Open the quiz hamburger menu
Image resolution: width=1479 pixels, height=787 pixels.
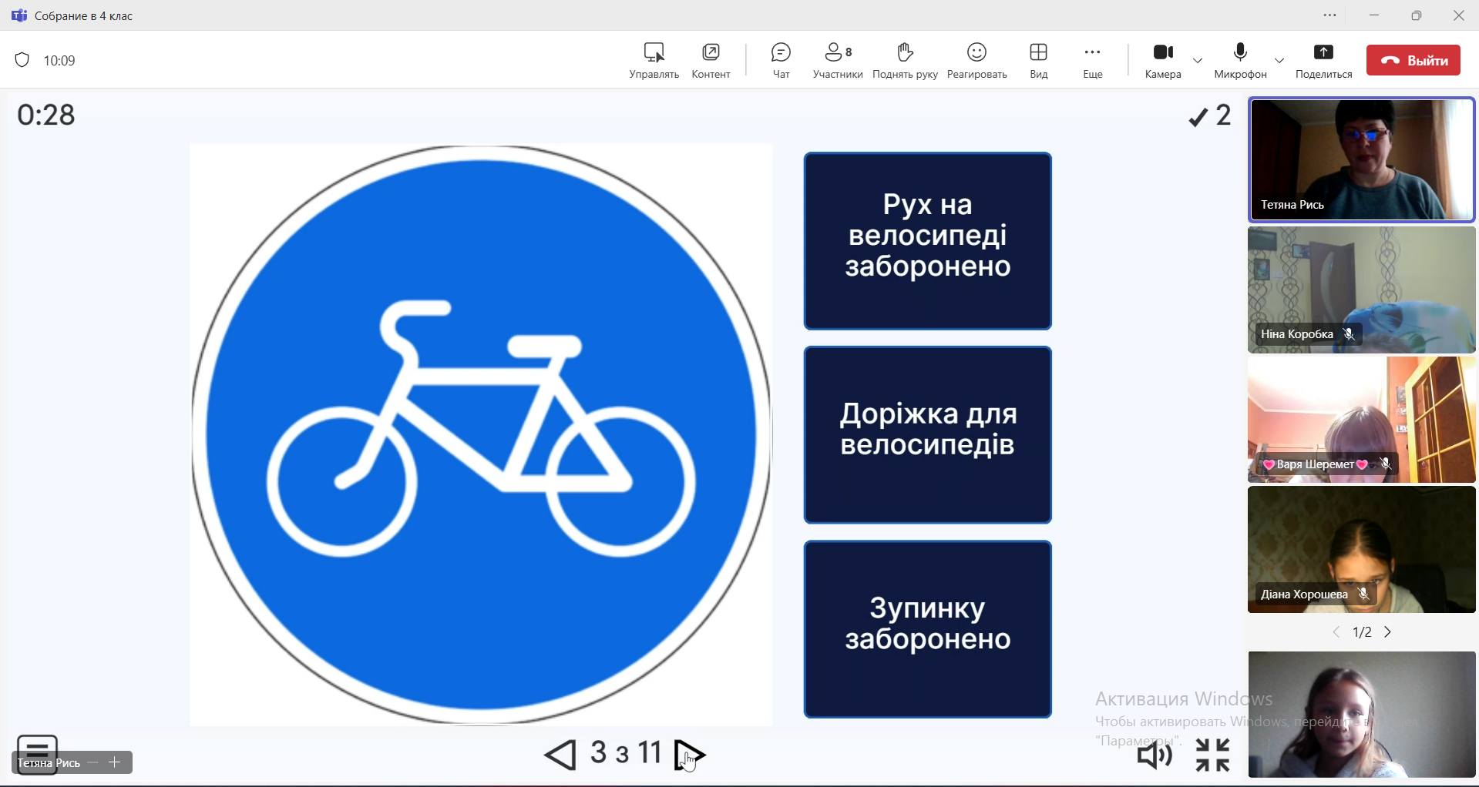[x=36, y=748]
